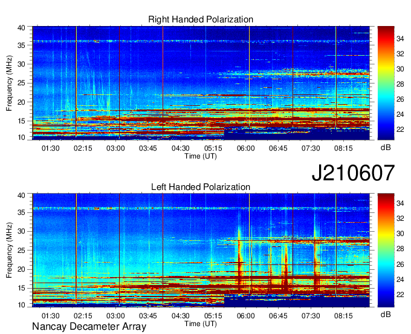The height and width of the screenshot is (334, 411).
Task: Click 25 MHz tick on right-handed frequency axis
Action: point(22,83)
